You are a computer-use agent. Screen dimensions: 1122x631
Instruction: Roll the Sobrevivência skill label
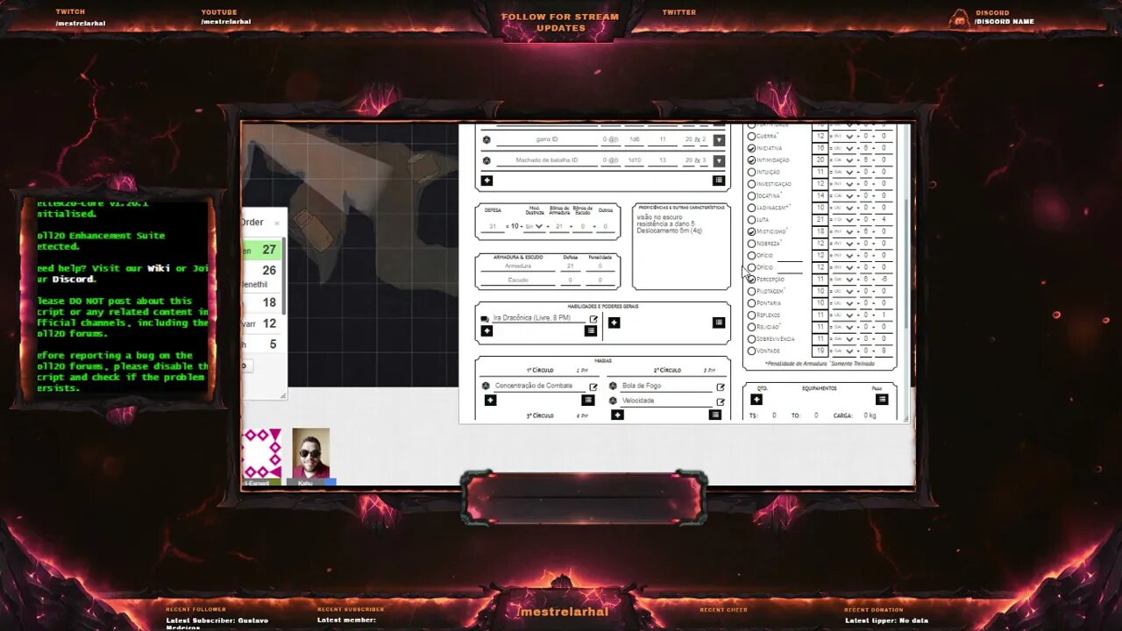pyautogui.click(x=776, y=339)
